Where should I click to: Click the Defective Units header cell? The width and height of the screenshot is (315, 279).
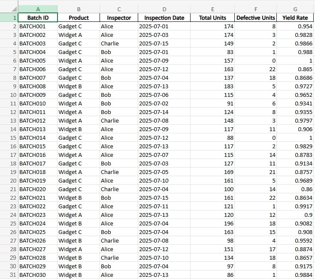pos(256,18)
